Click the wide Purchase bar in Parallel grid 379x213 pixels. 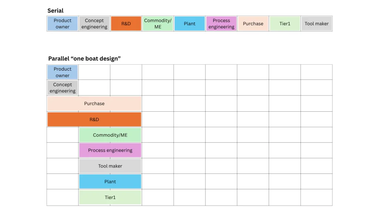[x=94, y=104]
